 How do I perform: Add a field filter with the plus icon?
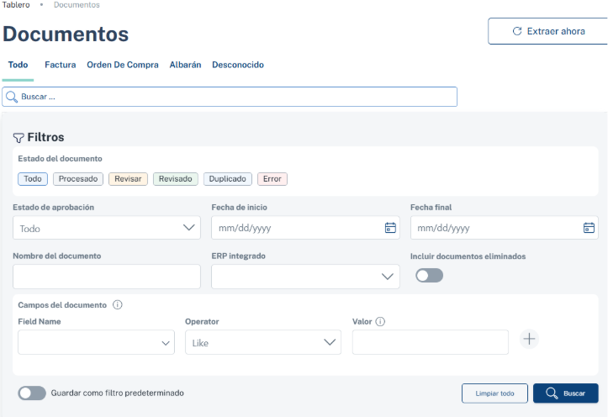pos(529,339)
